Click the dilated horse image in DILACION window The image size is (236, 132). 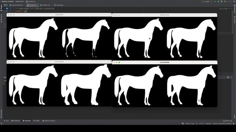point(86,85)
